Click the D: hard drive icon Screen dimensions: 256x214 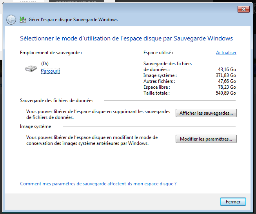click(x=31, y=68)
